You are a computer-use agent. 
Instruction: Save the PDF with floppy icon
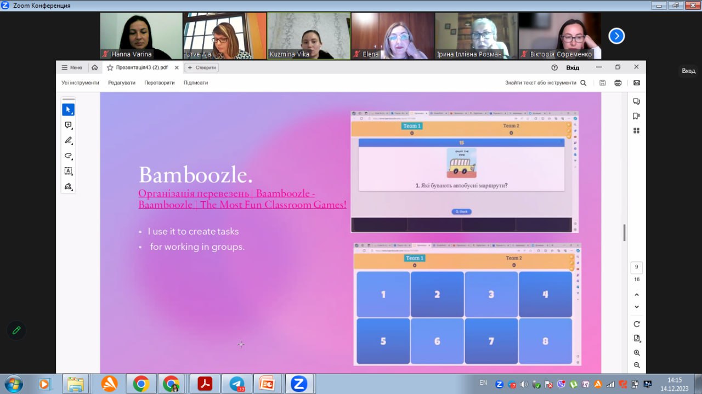click(x=603, y=83)
